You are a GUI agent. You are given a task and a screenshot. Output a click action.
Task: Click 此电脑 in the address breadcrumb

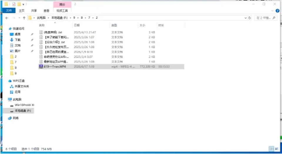(41, 18)
